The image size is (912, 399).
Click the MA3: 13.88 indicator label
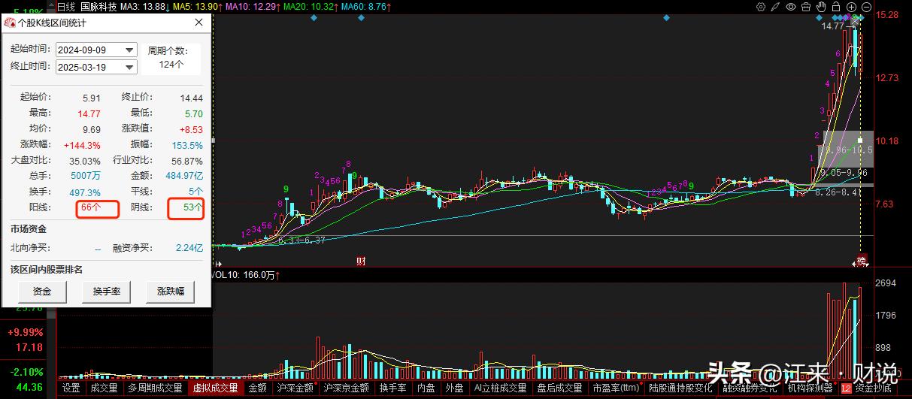[145, 6]
